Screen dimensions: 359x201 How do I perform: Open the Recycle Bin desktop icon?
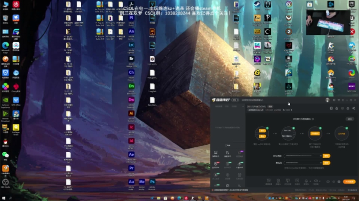point(5,19)
